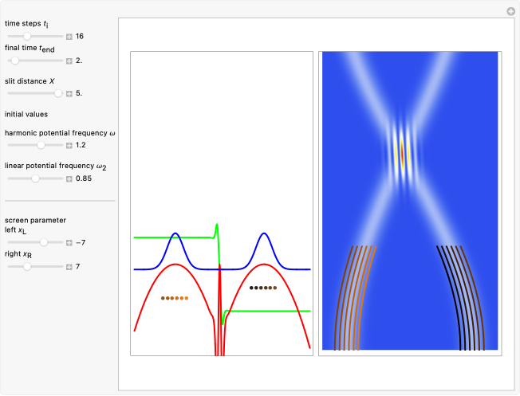Expand the harmonic potential frequency controls

tap(69, 146)
